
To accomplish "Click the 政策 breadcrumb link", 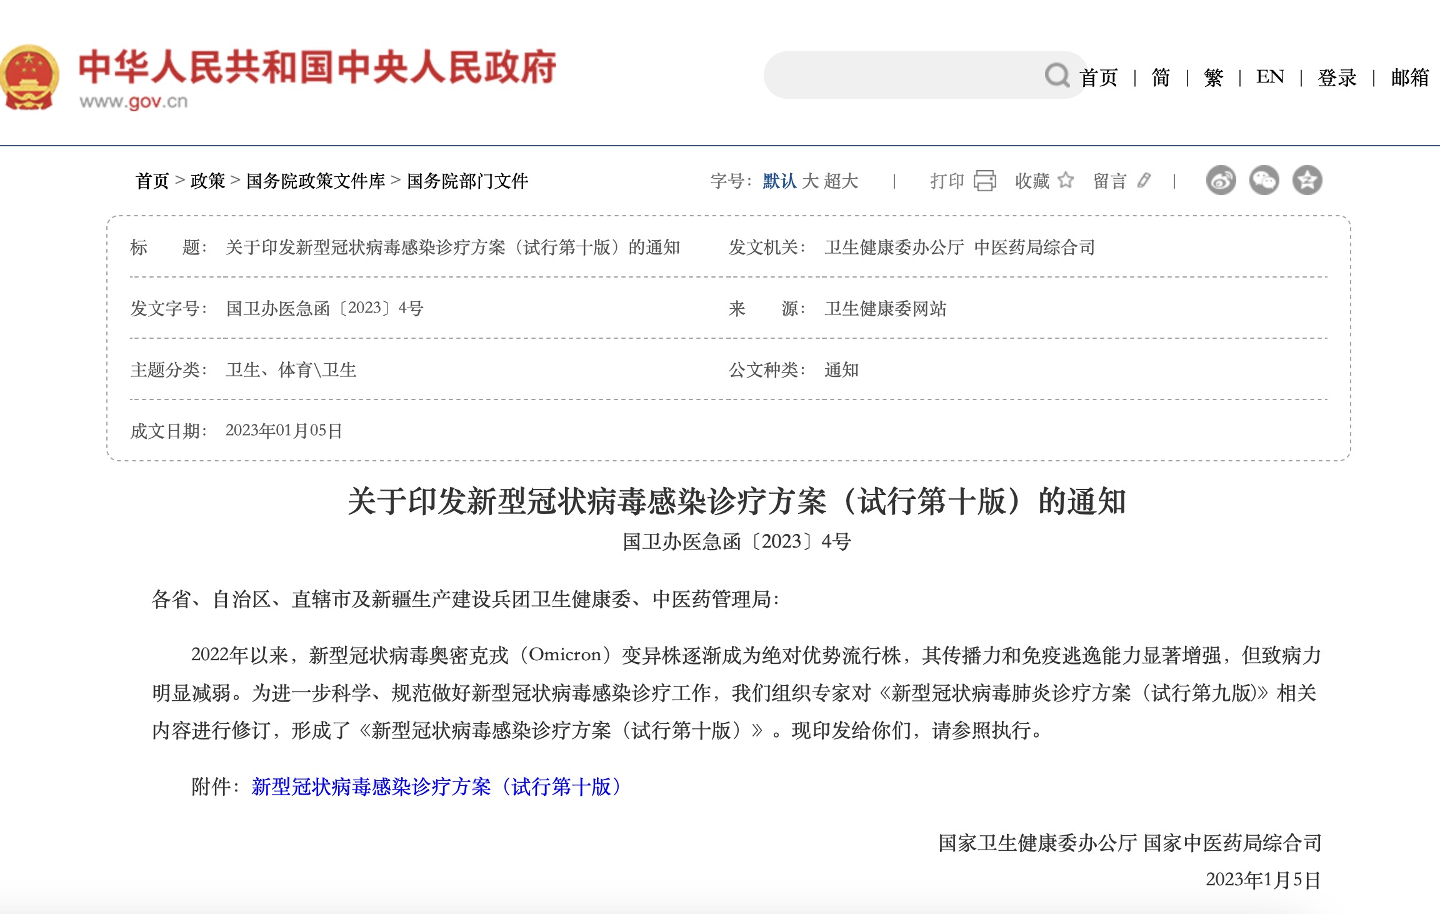I will pos(207,181).
